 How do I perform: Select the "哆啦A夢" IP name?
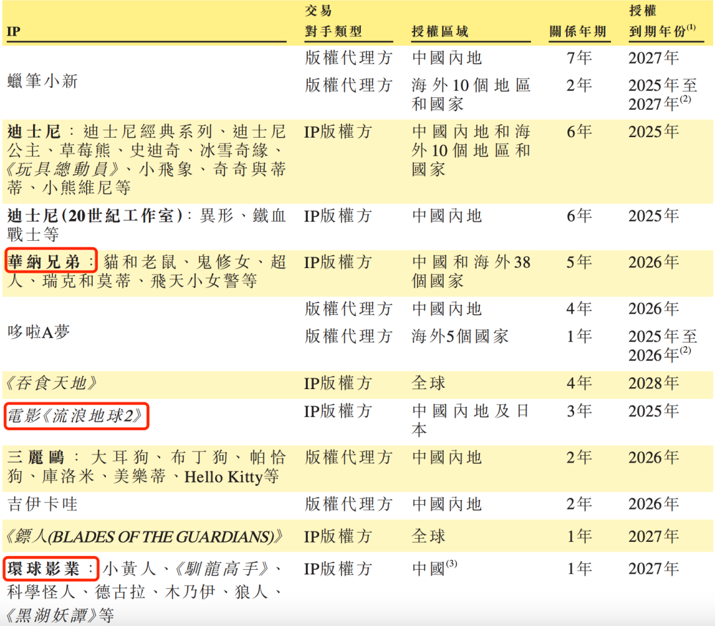click(41, 332)
